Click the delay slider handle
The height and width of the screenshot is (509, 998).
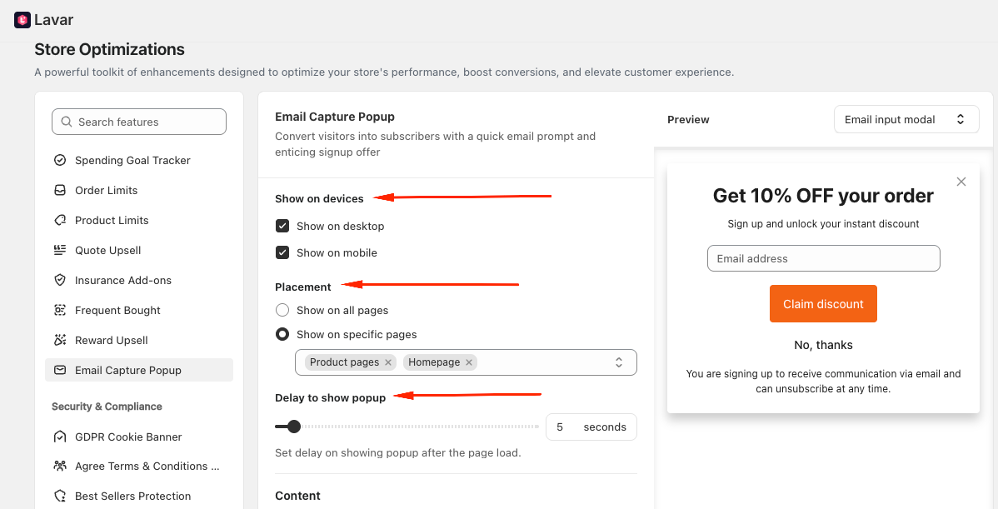(293, 427)
